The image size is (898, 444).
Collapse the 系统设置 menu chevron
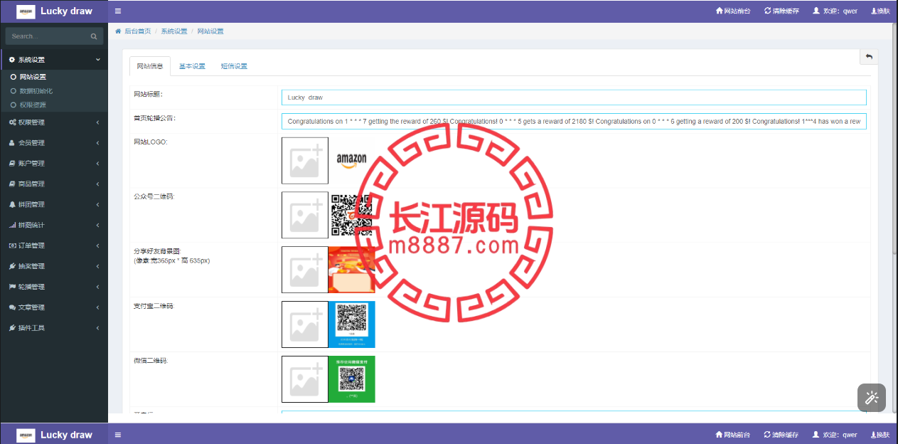(98, 60)
